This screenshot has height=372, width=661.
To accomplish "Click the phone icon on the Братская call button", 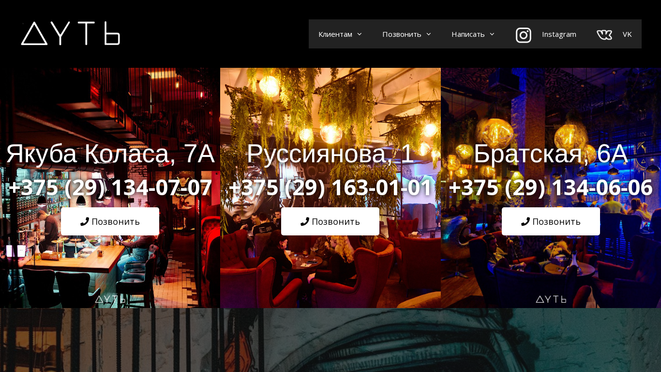I will point(526,221).
